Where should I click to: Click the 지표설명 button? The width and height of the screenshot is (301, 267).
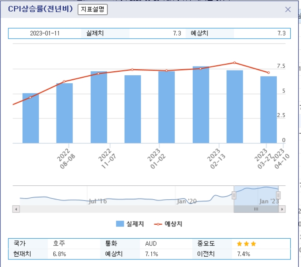92,10
